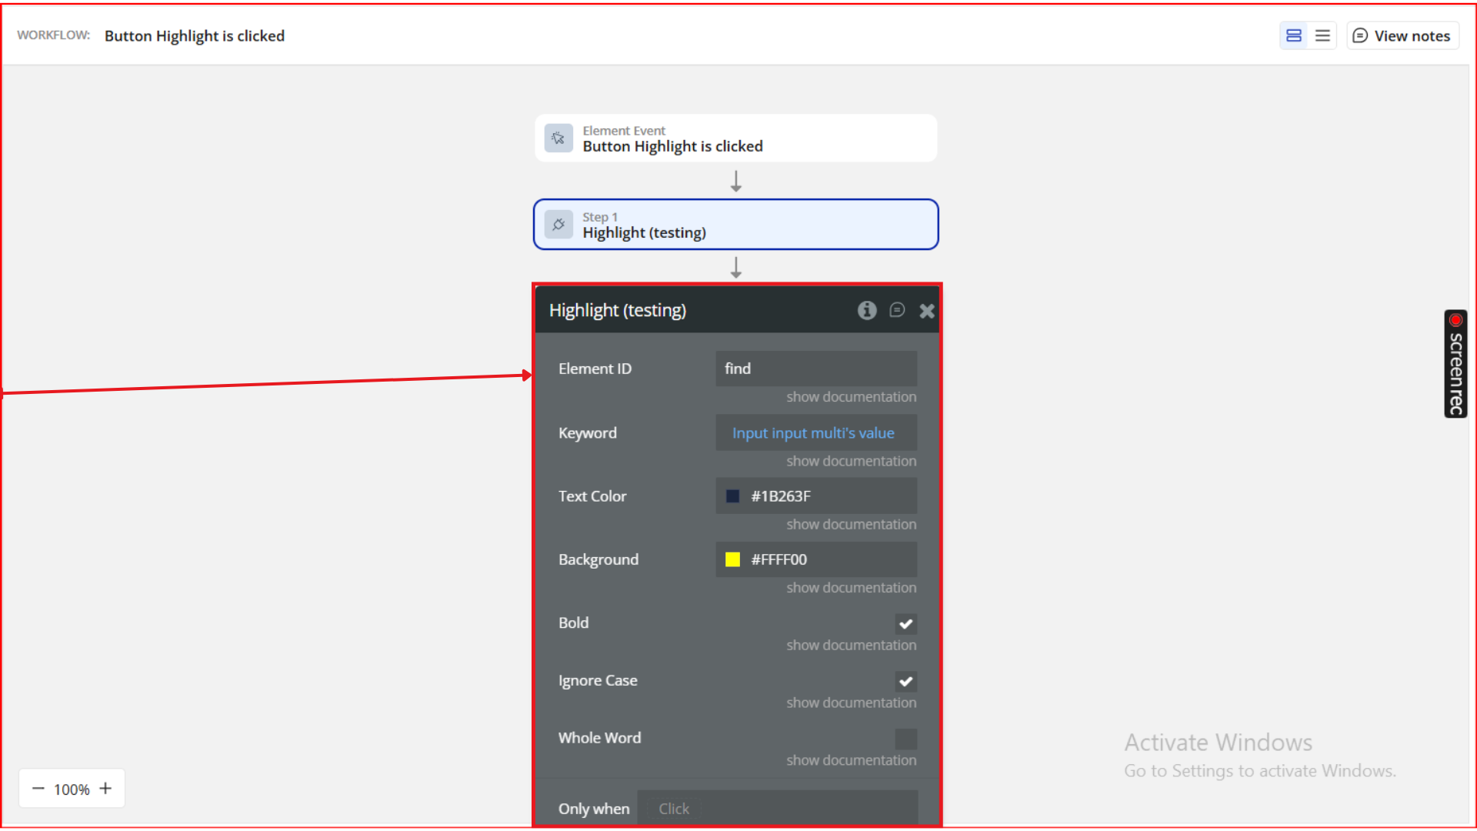Enable the Whole Word checkbox
Image resolution: width=1477 pixels, height=831 pixels.
(x=905, y=739)
